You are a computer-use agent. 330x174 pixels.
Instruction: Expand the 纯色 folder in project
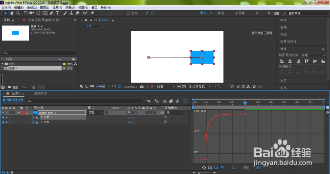pos(3,64)
